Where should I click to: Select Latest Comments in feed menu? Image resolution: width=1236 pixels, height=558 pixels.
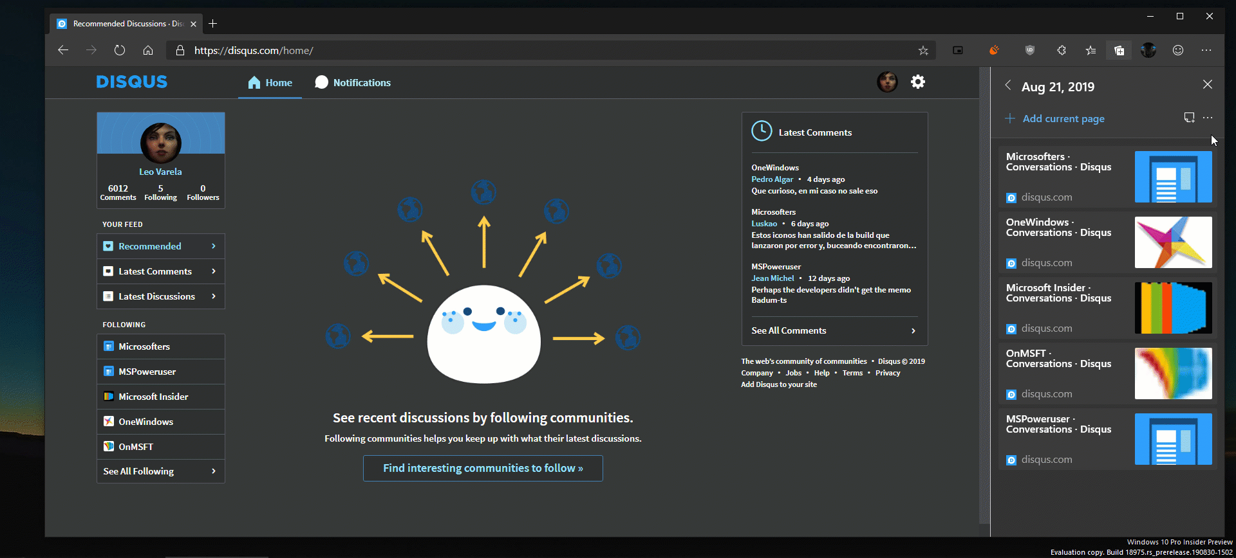point(161,271)
